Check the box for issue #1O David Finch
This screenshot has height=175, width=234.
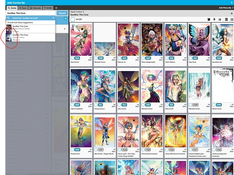tap(72, 149)
